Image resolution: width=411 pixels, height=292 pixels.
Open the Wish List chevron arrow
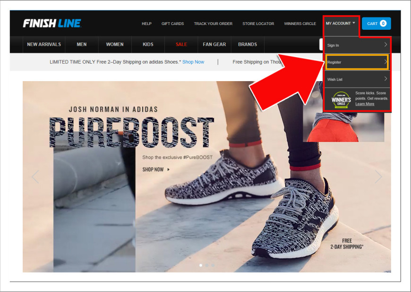[x=385, y=79]
